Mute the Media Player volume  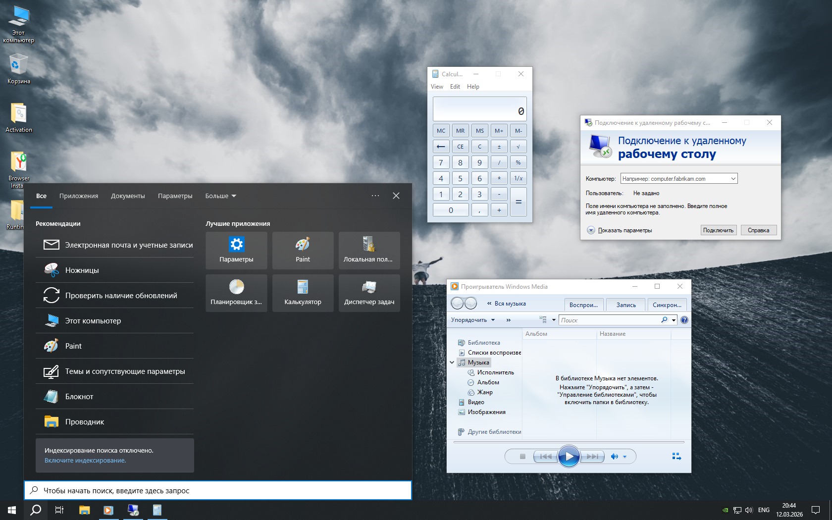[x=614, y=457]
